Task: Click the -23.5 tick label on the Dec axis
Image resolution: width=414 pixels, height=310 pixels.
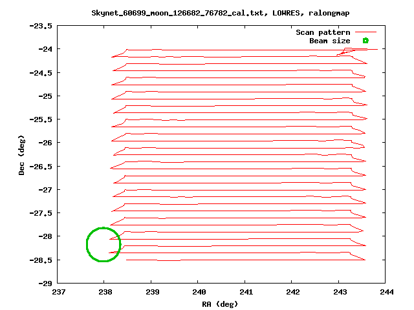Action: (x=42, y=26)
